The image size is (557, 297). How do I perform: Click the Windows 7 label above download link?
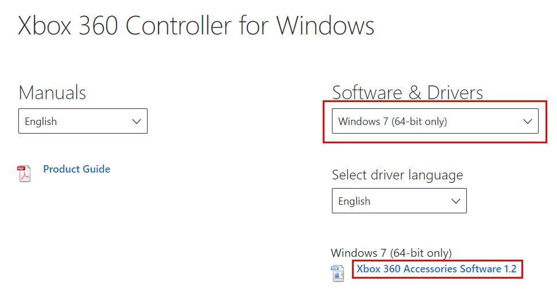[391, 253]
